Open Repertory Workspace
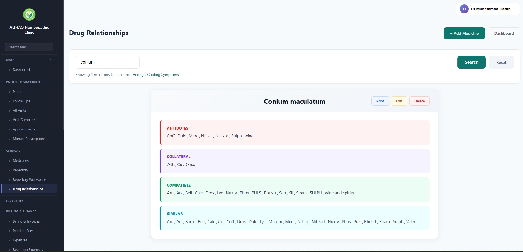Image resolution: width=523 pixels, height=252 pixels. [x=29, y=179]
